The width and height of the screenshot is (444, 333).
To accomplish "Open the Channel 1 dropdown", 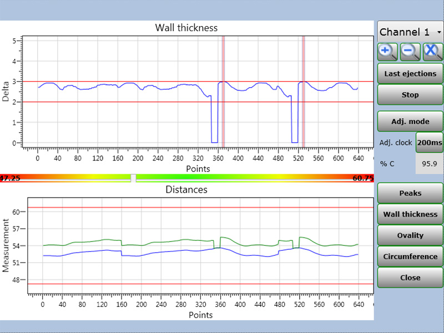I will (410, 32).
